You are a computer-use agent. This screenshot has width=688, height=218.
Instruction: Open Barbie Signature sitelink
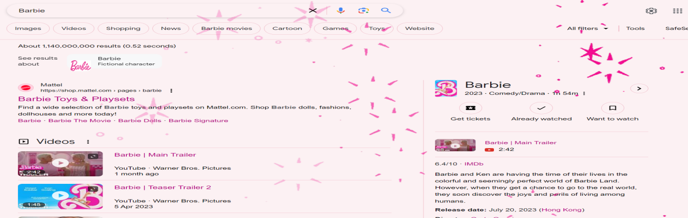pos(198,120)
